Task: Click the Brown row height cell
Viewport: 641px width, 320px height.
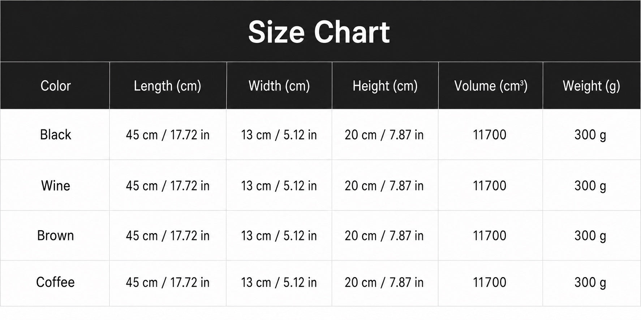Action: click(384, 235)
